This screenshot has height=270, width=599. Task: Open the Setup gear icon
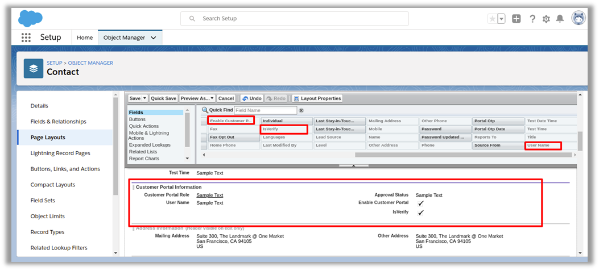coord(546,19)
